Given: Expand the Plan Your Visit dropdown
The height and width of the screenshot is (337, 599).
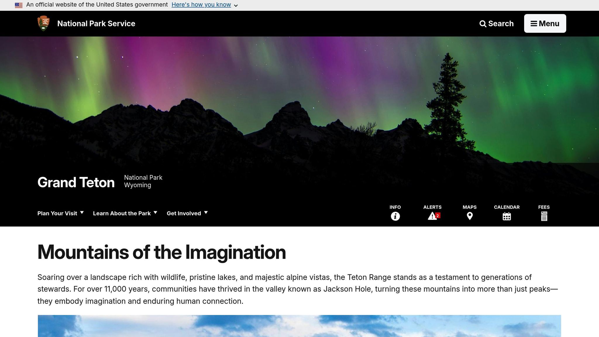Looking at the screenshot, I should 61,213.
